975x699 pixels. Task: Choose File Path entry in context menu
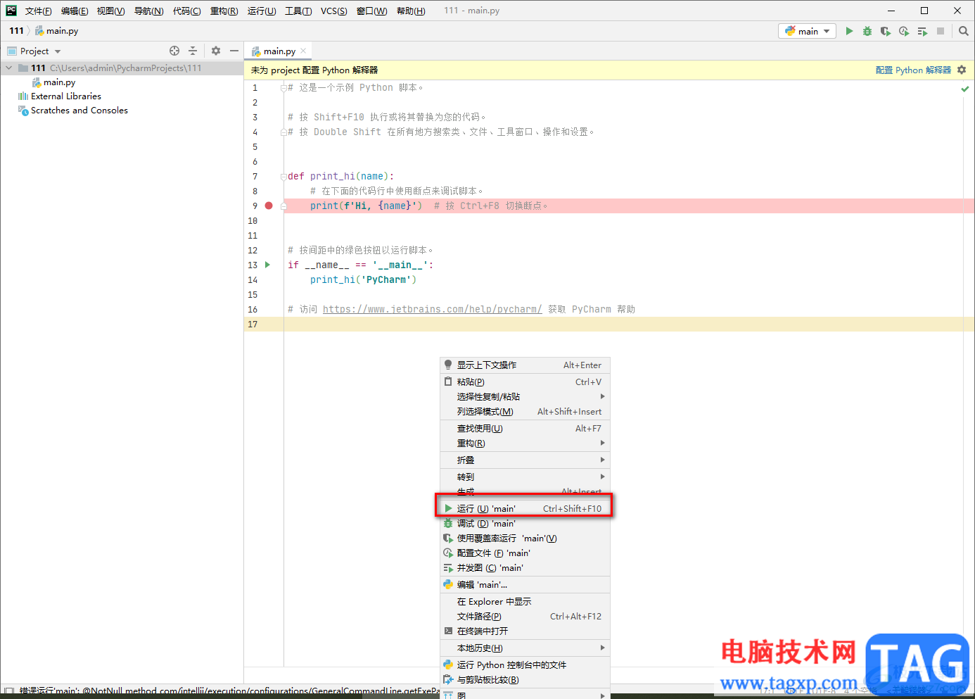click(525, 616)
